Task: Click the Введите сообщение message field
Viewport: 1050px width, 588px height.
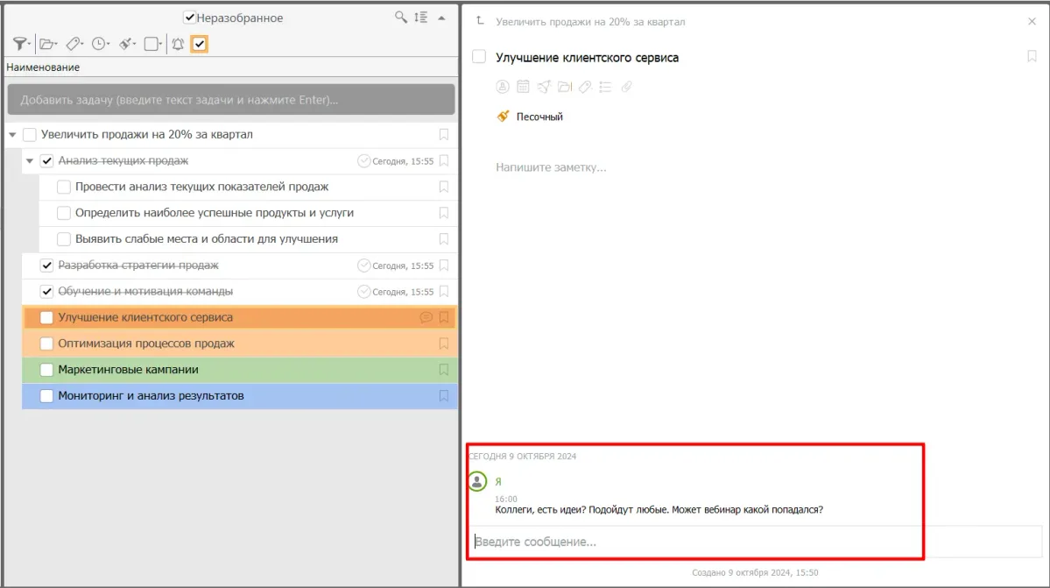Action: 692,542
